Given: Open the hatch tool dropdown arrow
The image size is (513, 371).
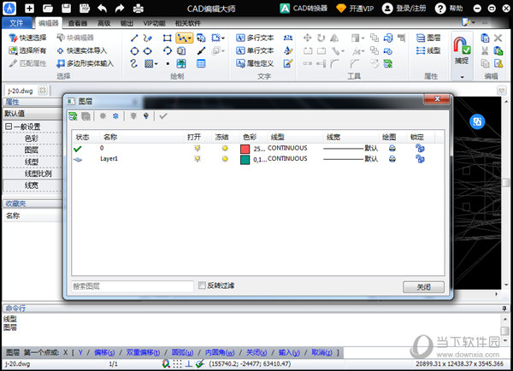Looking at the screenshot, I should click(156, 64).
